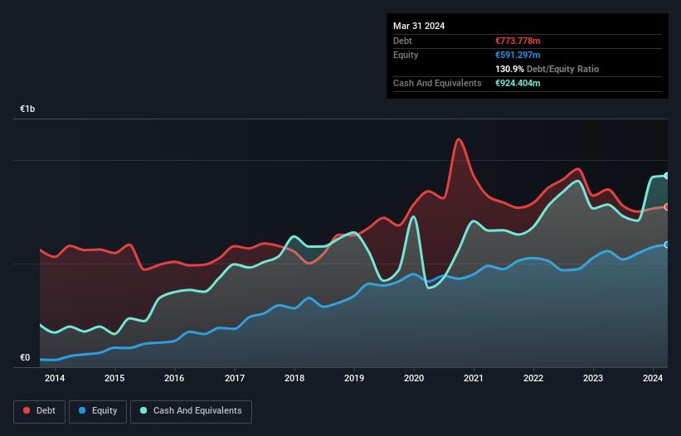Click the €924.404m cash value
The height and width of the screenshot is (436, 681).
pyautogui.click(x=518, y=83)
